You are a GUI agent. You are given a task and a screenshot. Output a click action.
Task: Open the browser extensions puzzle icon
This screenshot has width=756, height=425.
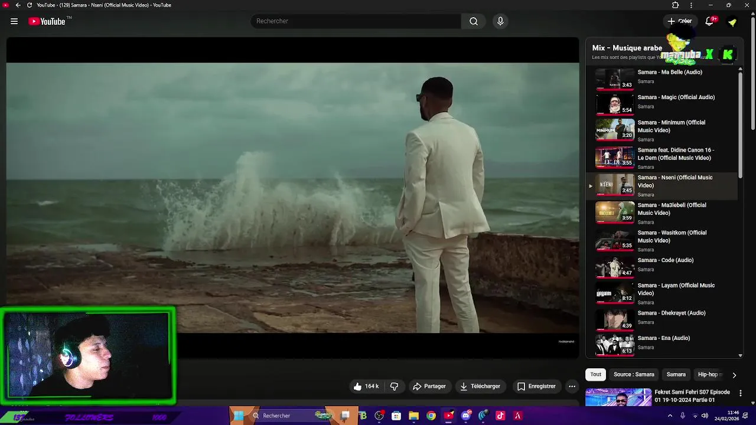[x=676, y=5]
